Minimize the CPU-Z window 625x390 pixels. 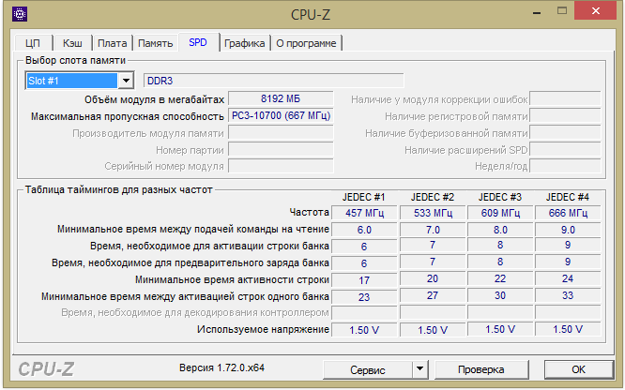click(x=537, y=12)
